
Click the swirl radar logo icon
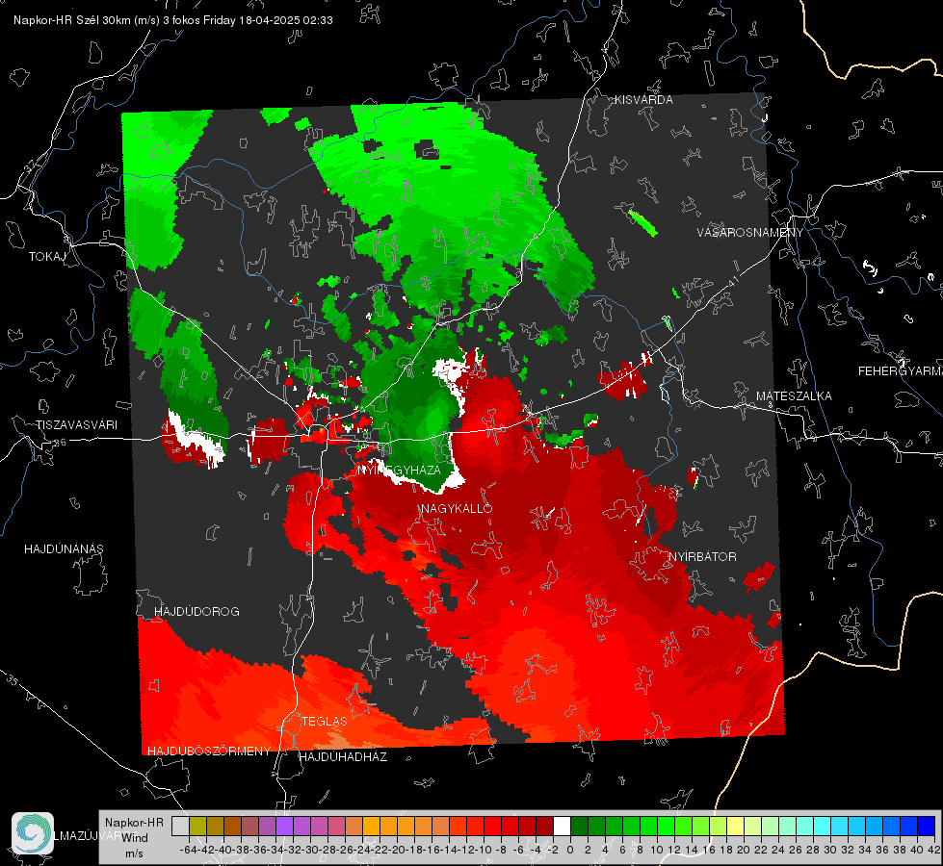(x=33, y=833)
